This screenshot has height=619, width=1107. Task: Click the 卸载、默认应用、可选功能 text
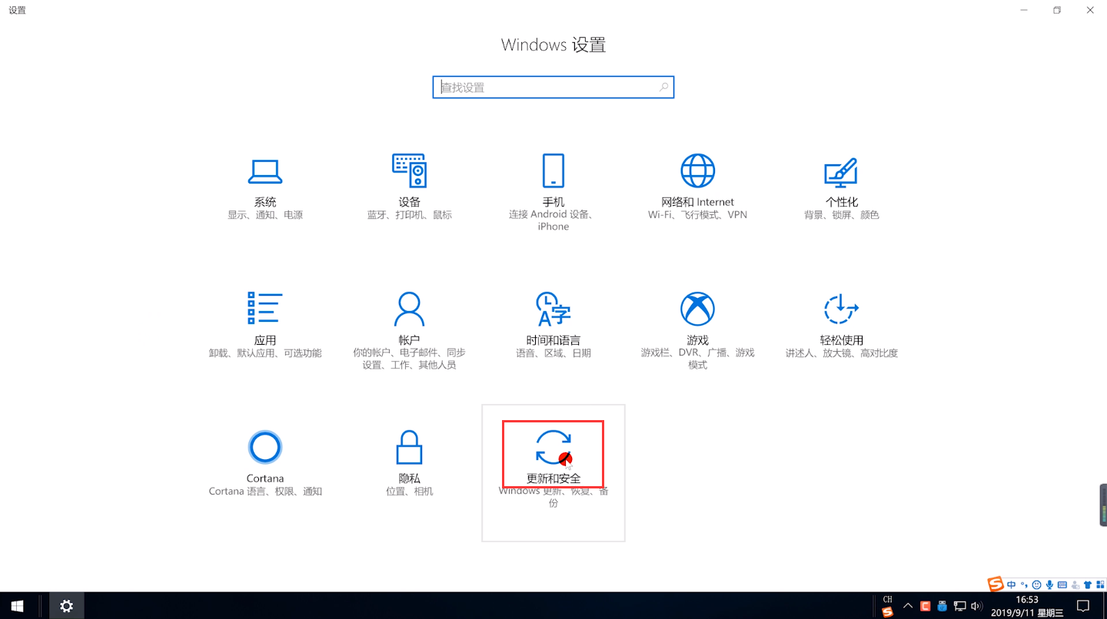click(x=265, y=353)
